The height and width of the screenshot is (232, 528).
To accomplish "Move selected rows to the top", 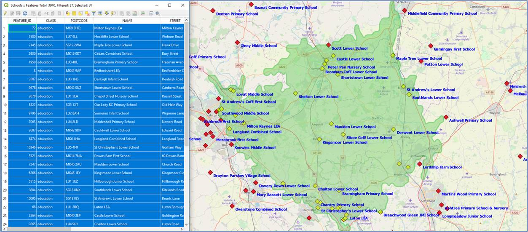I will (100, 13).
